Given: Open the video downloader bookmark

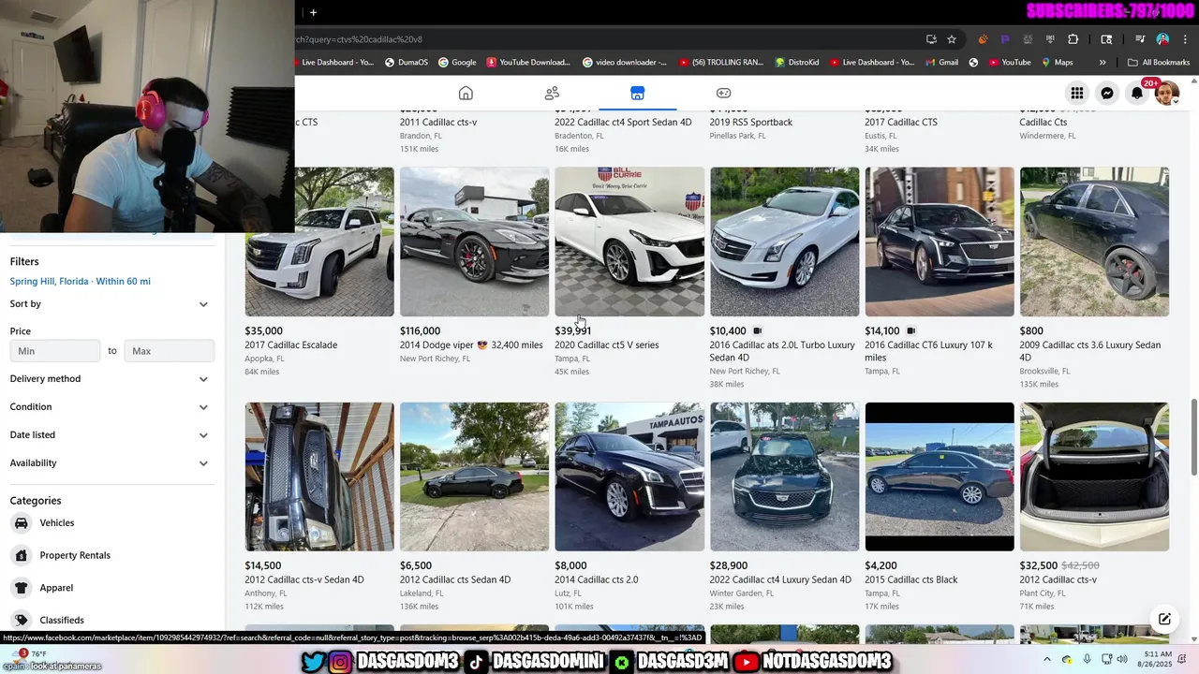Looking at the screenshot, I should tap(625, 63).
